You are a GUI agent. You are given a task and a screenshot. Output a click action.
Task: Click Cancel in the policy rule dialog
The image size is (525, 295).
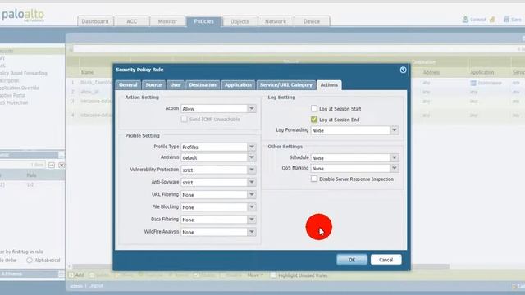coord(386,260)
